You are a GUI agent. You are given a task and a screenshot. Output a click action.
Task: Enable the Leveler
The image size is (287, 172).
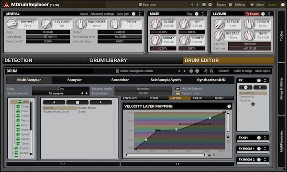point(252,14)
